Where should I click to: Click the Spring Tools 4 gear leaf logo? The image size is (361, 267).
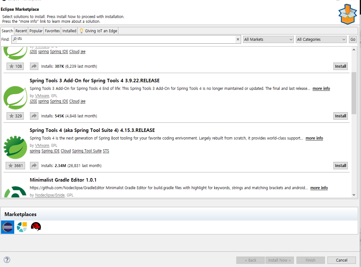(x=16, y=147)
